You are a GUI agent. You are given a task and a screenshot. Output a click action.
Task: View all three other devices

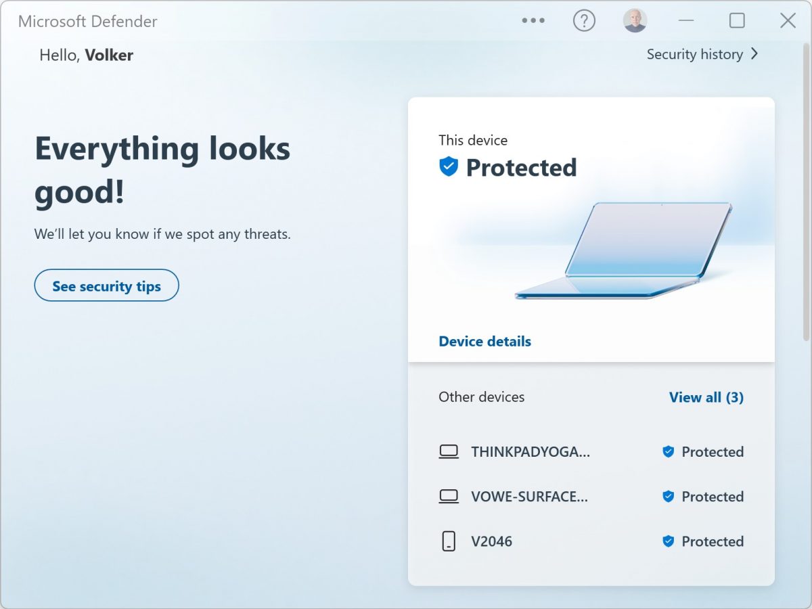[x=706, y=397]
